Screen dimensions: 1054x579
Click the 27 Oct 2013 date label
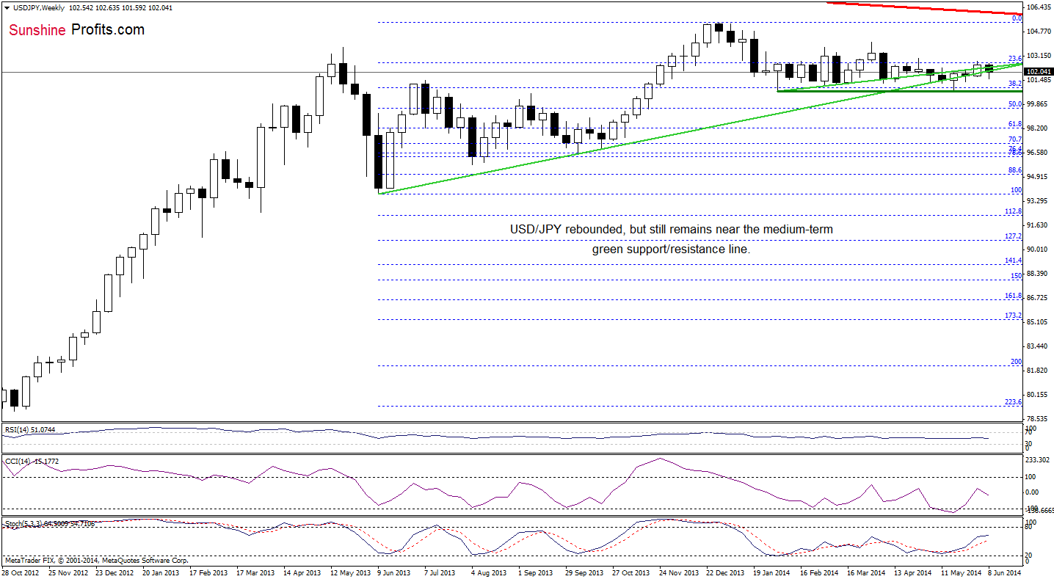coord(630,572)
